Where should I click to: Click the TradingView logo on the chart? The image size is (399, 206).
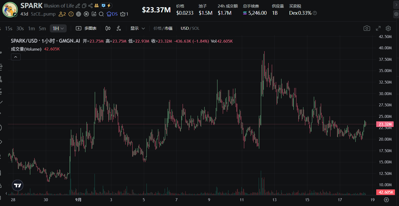point(18,185)
